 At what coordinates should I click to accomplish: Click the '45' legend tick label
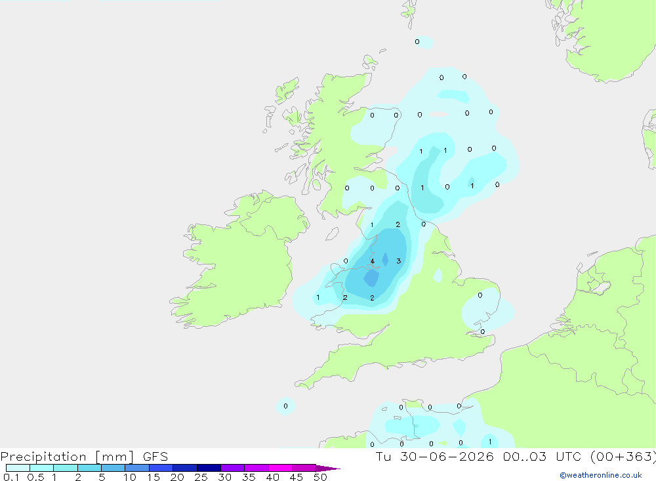297,477
